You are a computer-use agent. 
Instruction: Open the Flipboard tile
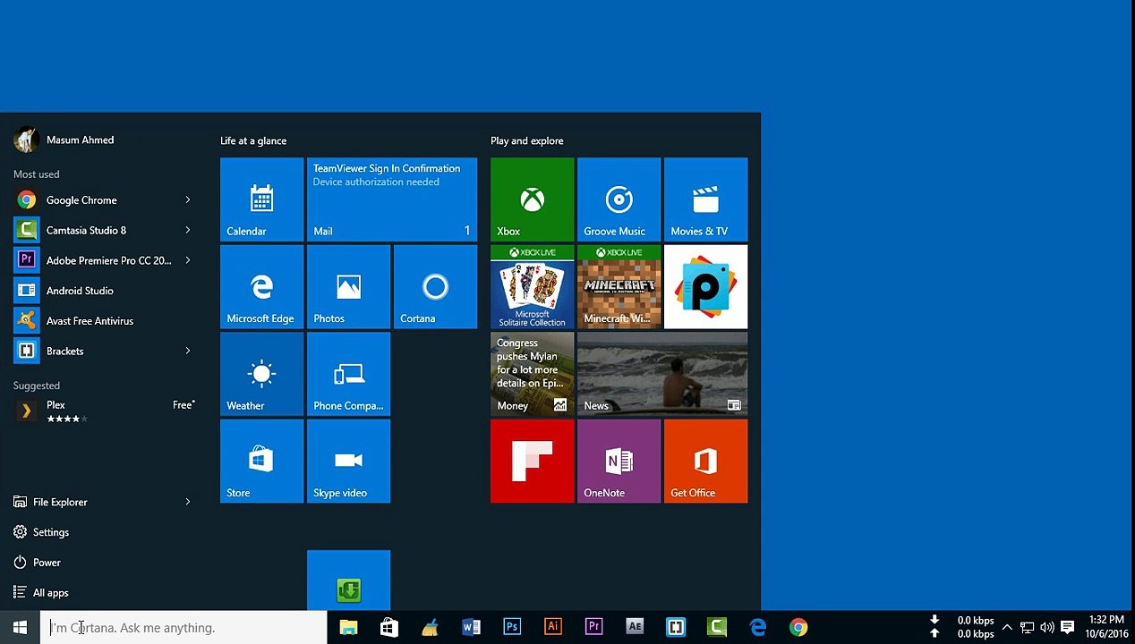532,461
